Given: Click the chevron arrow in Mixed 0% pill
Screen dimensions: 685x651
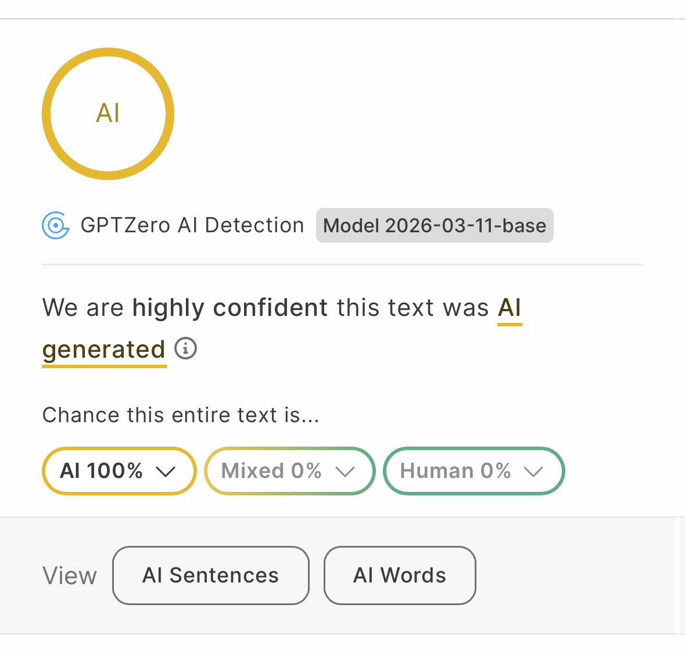Looking at the screenshot, I should pyautogui.click(x=345, y=472).
